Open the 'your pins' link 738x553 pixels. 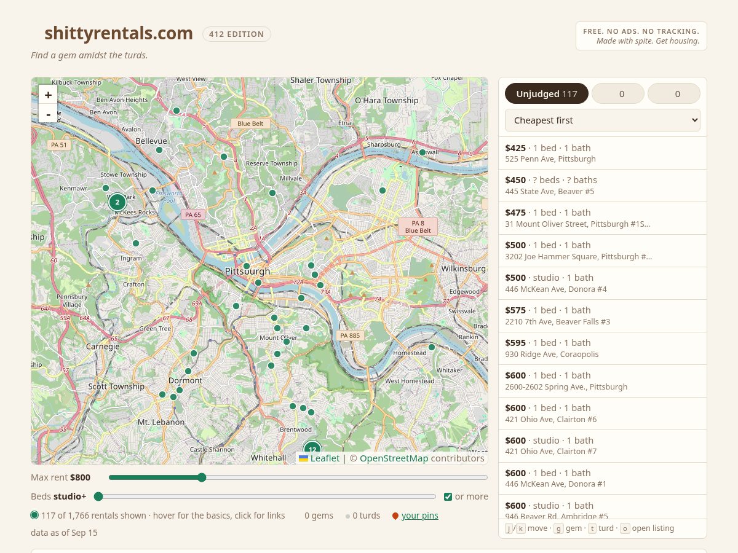(x=420, y=516)
